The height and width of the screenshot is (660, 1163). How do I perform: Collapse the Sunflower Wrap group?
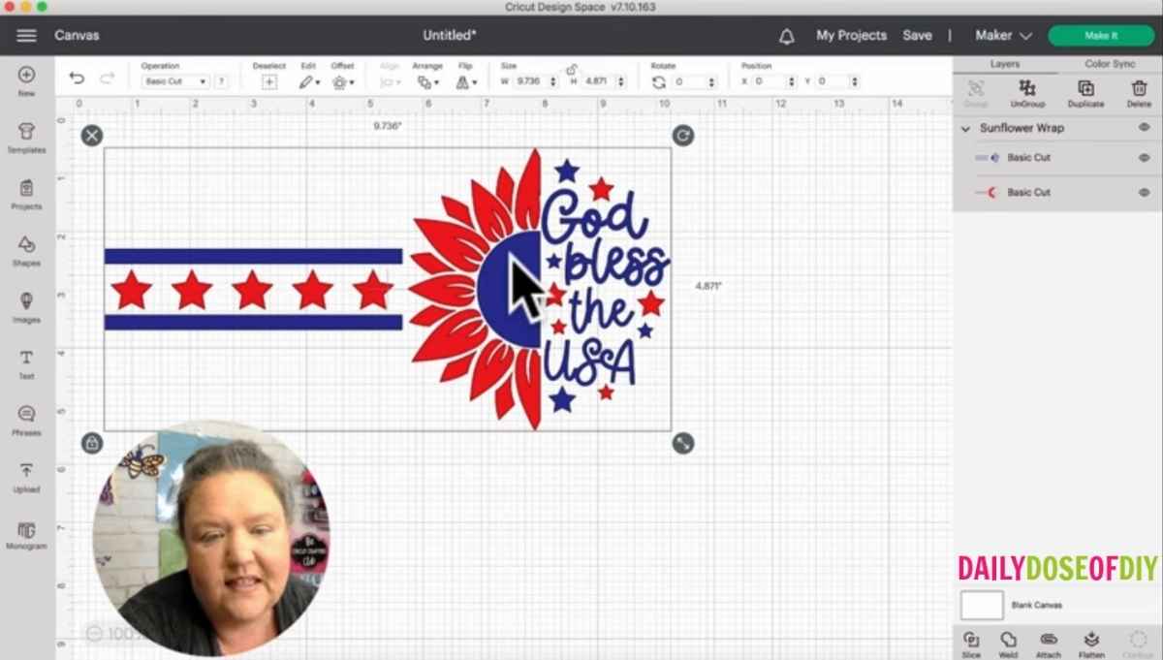965,128
